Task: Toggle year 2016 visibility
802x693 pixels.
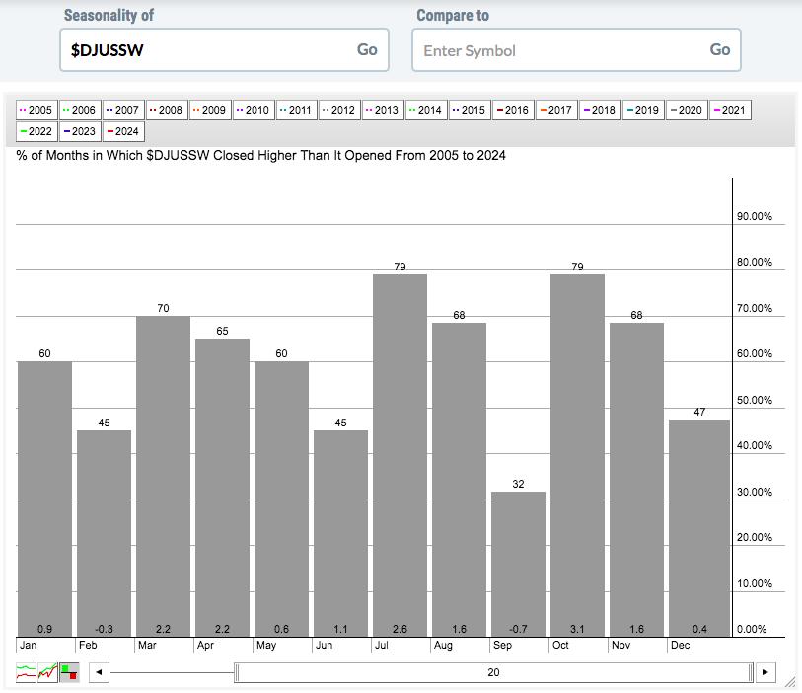Action: (511, 110)
